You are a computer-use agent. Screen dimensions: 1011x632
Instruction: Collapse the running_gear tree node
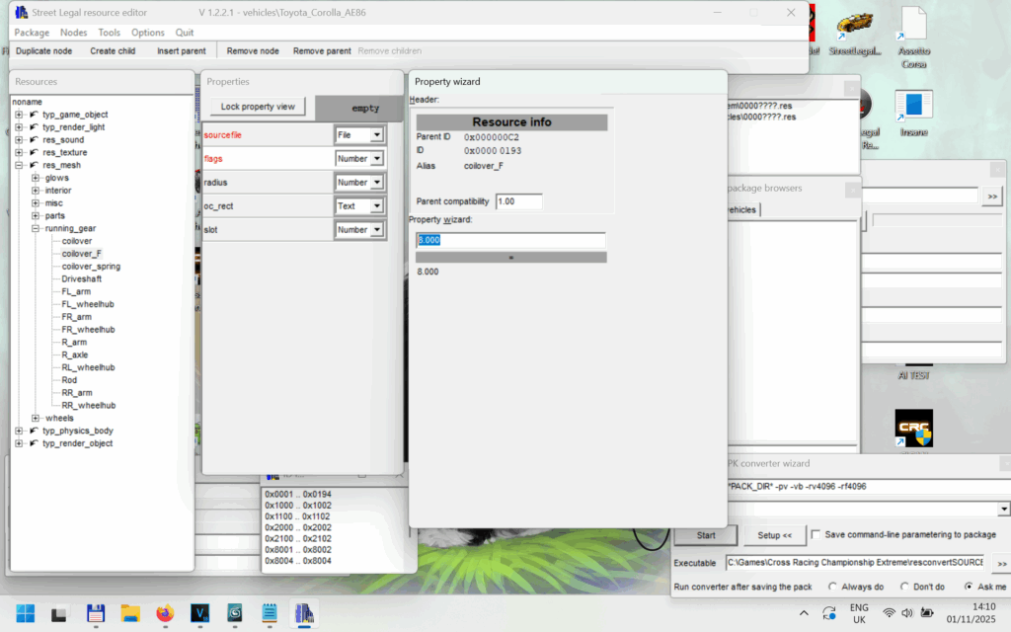(36, 228)
